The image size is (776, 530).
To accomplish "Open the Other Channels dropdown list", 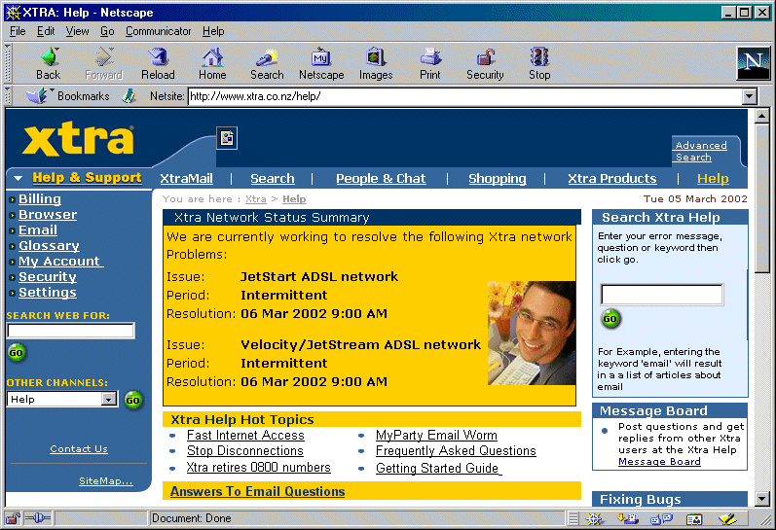I will 108,400.
